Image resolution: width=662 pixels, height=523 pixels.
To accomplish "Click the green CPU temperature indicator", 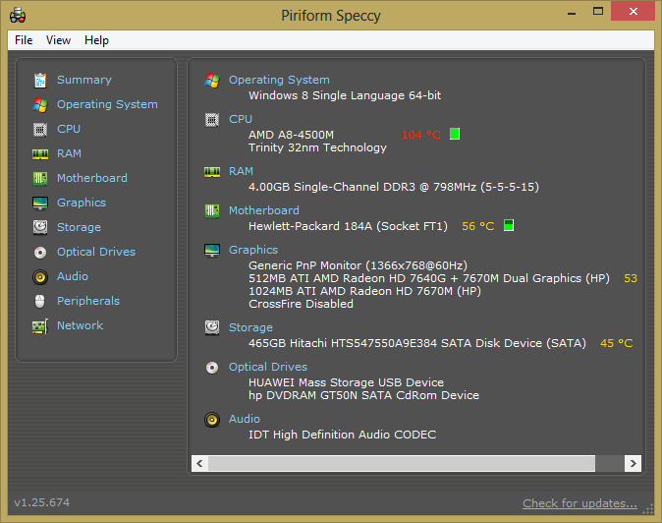I will coord(455,134).
